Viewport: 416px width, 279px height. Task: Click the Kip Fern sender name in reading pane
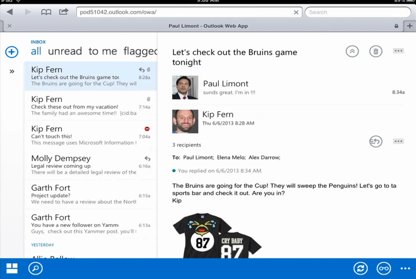tap(218, 114)
